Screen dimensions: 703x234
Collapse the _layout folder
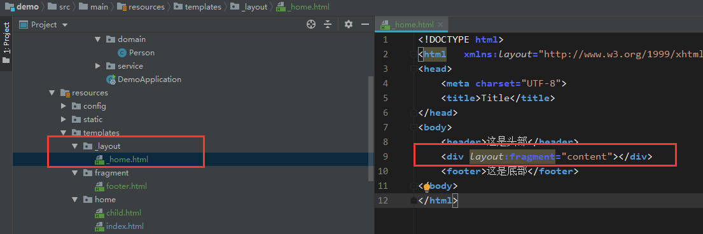coord(75,146)
